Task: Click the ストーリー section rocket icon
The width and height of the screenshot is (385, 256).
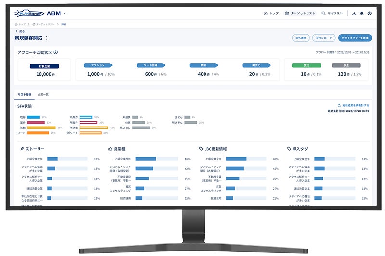Action: [22, 149]
